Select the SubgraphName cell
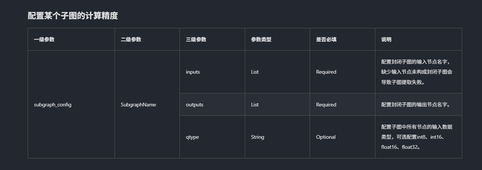 pos(138,105)
